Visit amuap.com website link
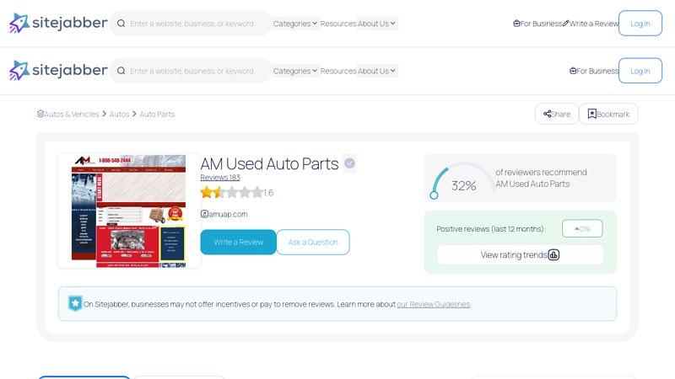The width and height of the screenshot is (675, 379). click(224, 214)
